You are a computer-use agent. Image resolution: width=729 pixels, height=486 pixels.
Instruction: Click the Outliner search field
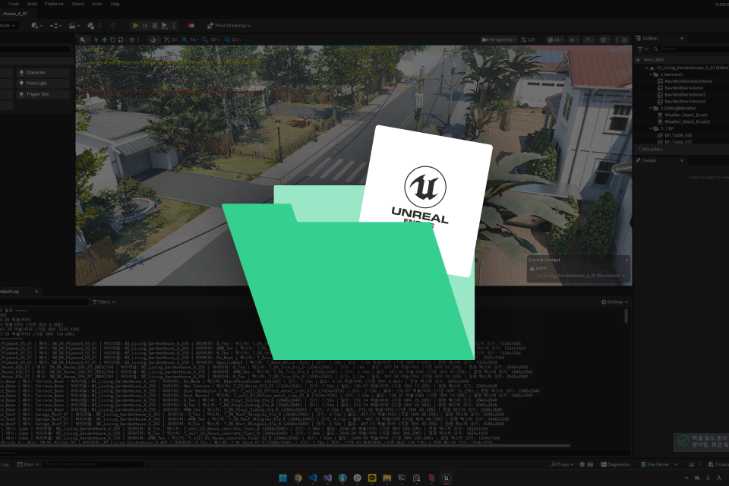(690, 49)
